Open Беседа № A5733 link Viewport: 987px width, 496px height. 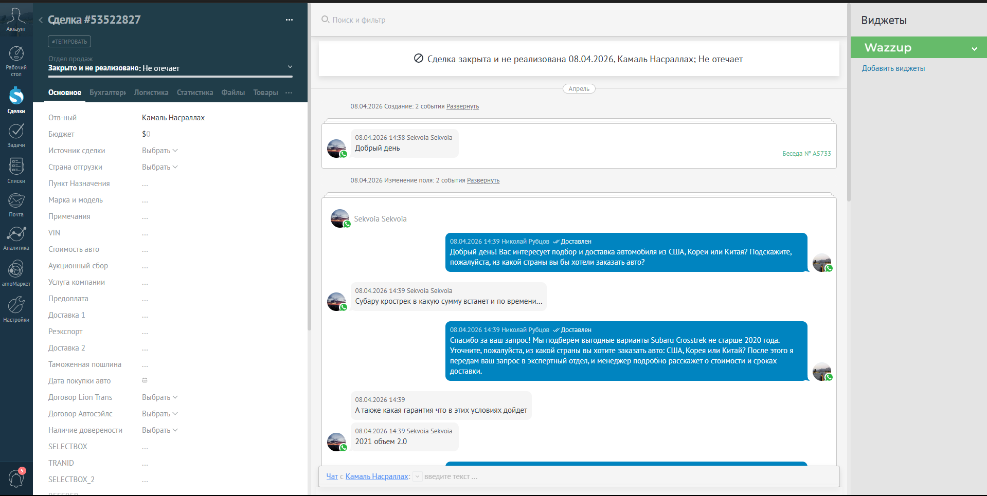coord(806,153)
